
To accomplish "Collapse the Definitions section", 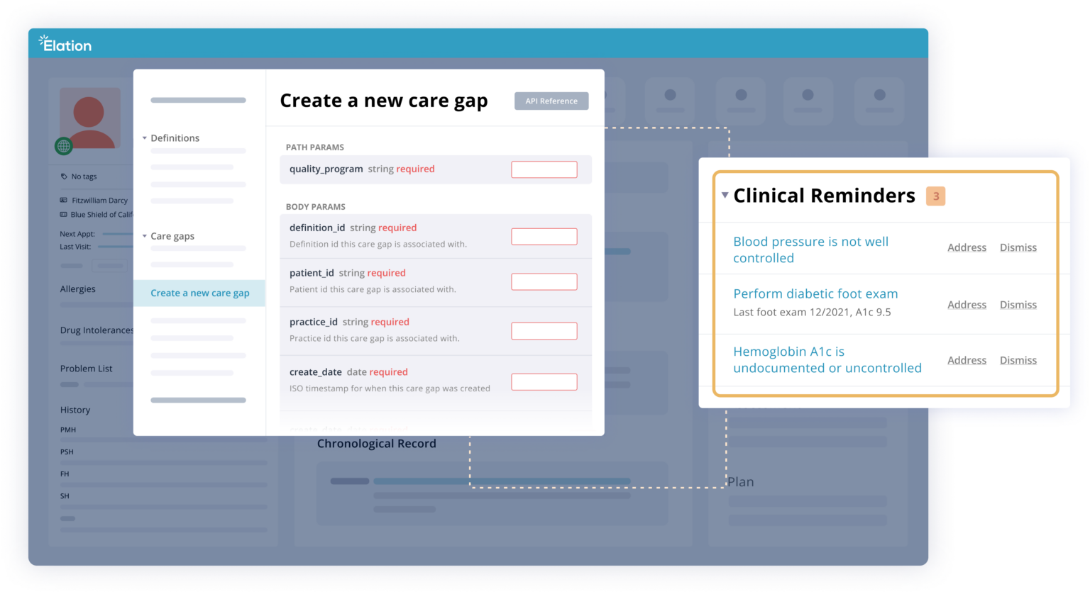I will pyautogui.click(x=145, y=138).
